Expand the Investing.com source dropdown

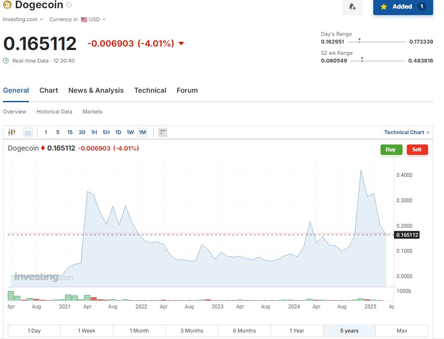(x=23, y=19)
